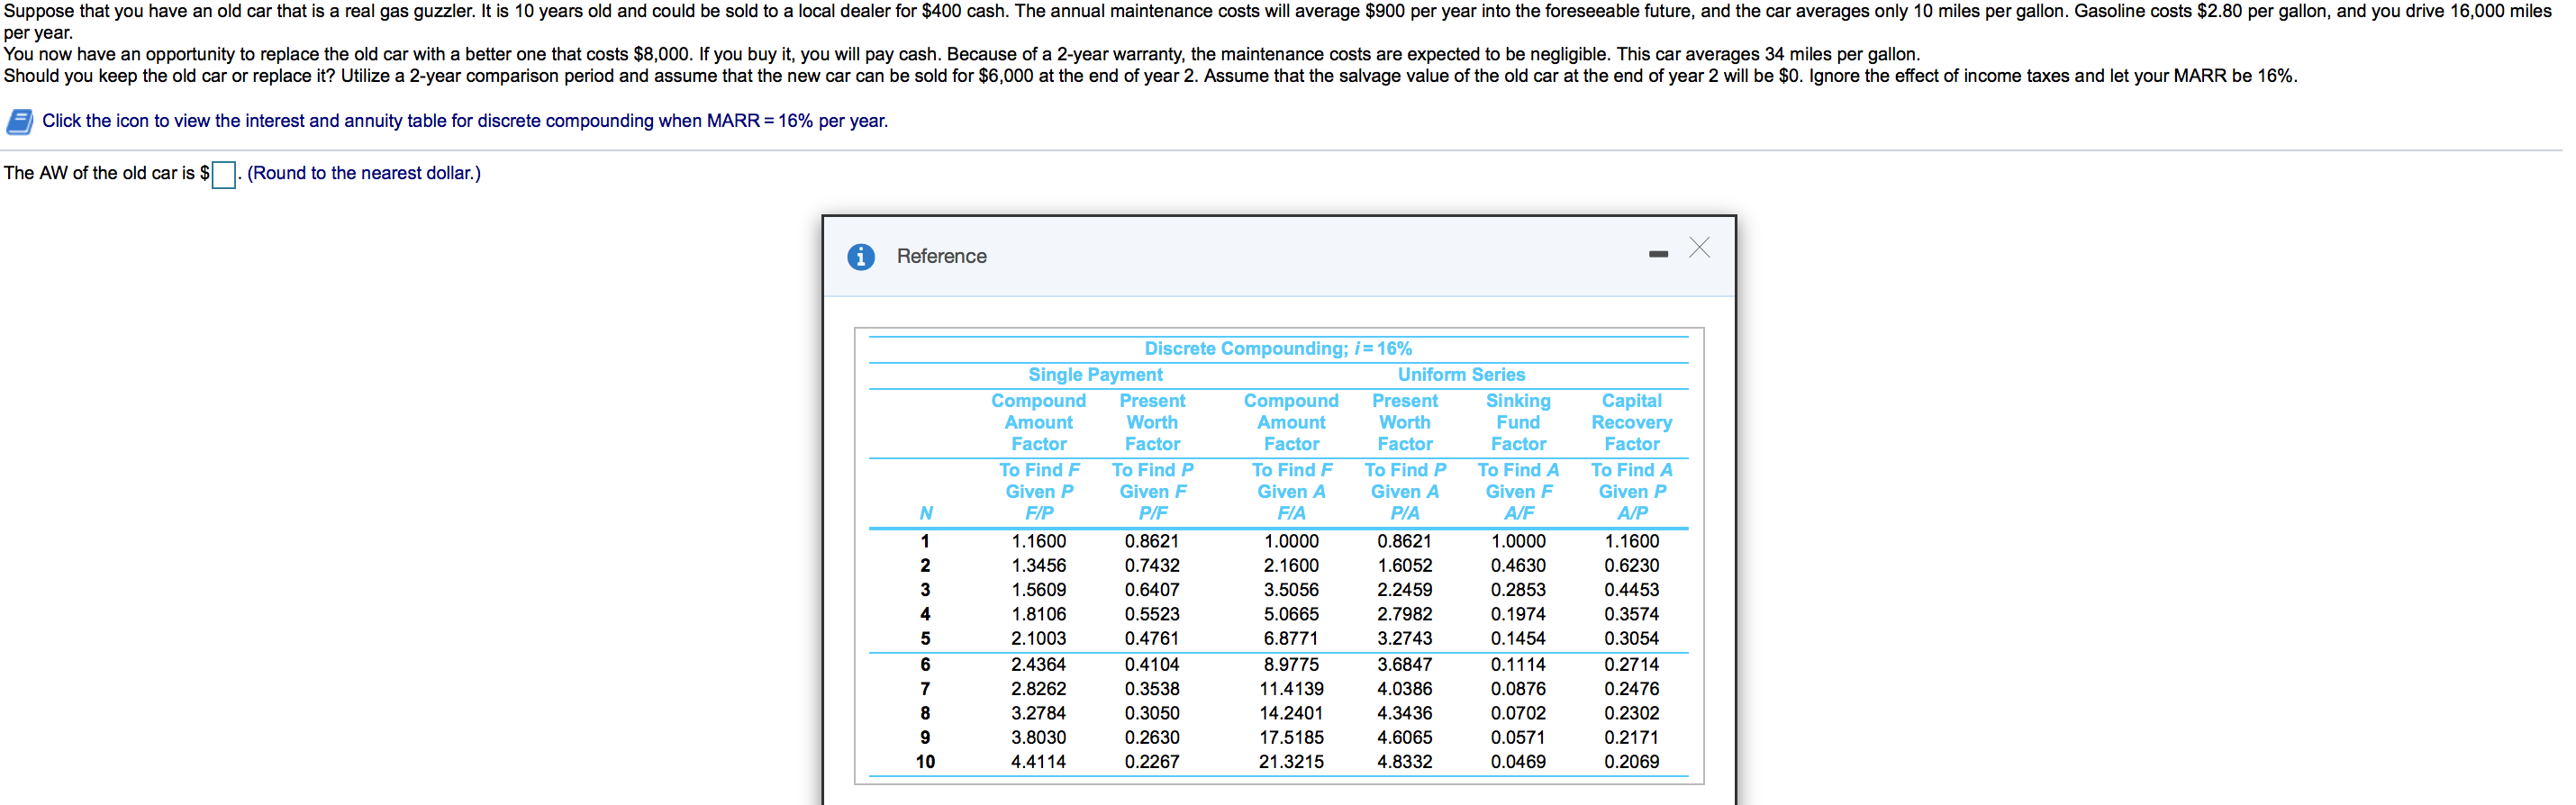2576x805 pixels.
Task: Click the "P/A" column label
Action: tap(1405, 513)
